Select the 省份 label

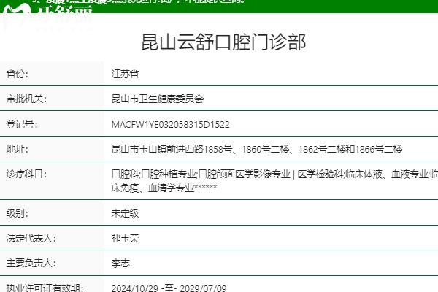point(17,74)
